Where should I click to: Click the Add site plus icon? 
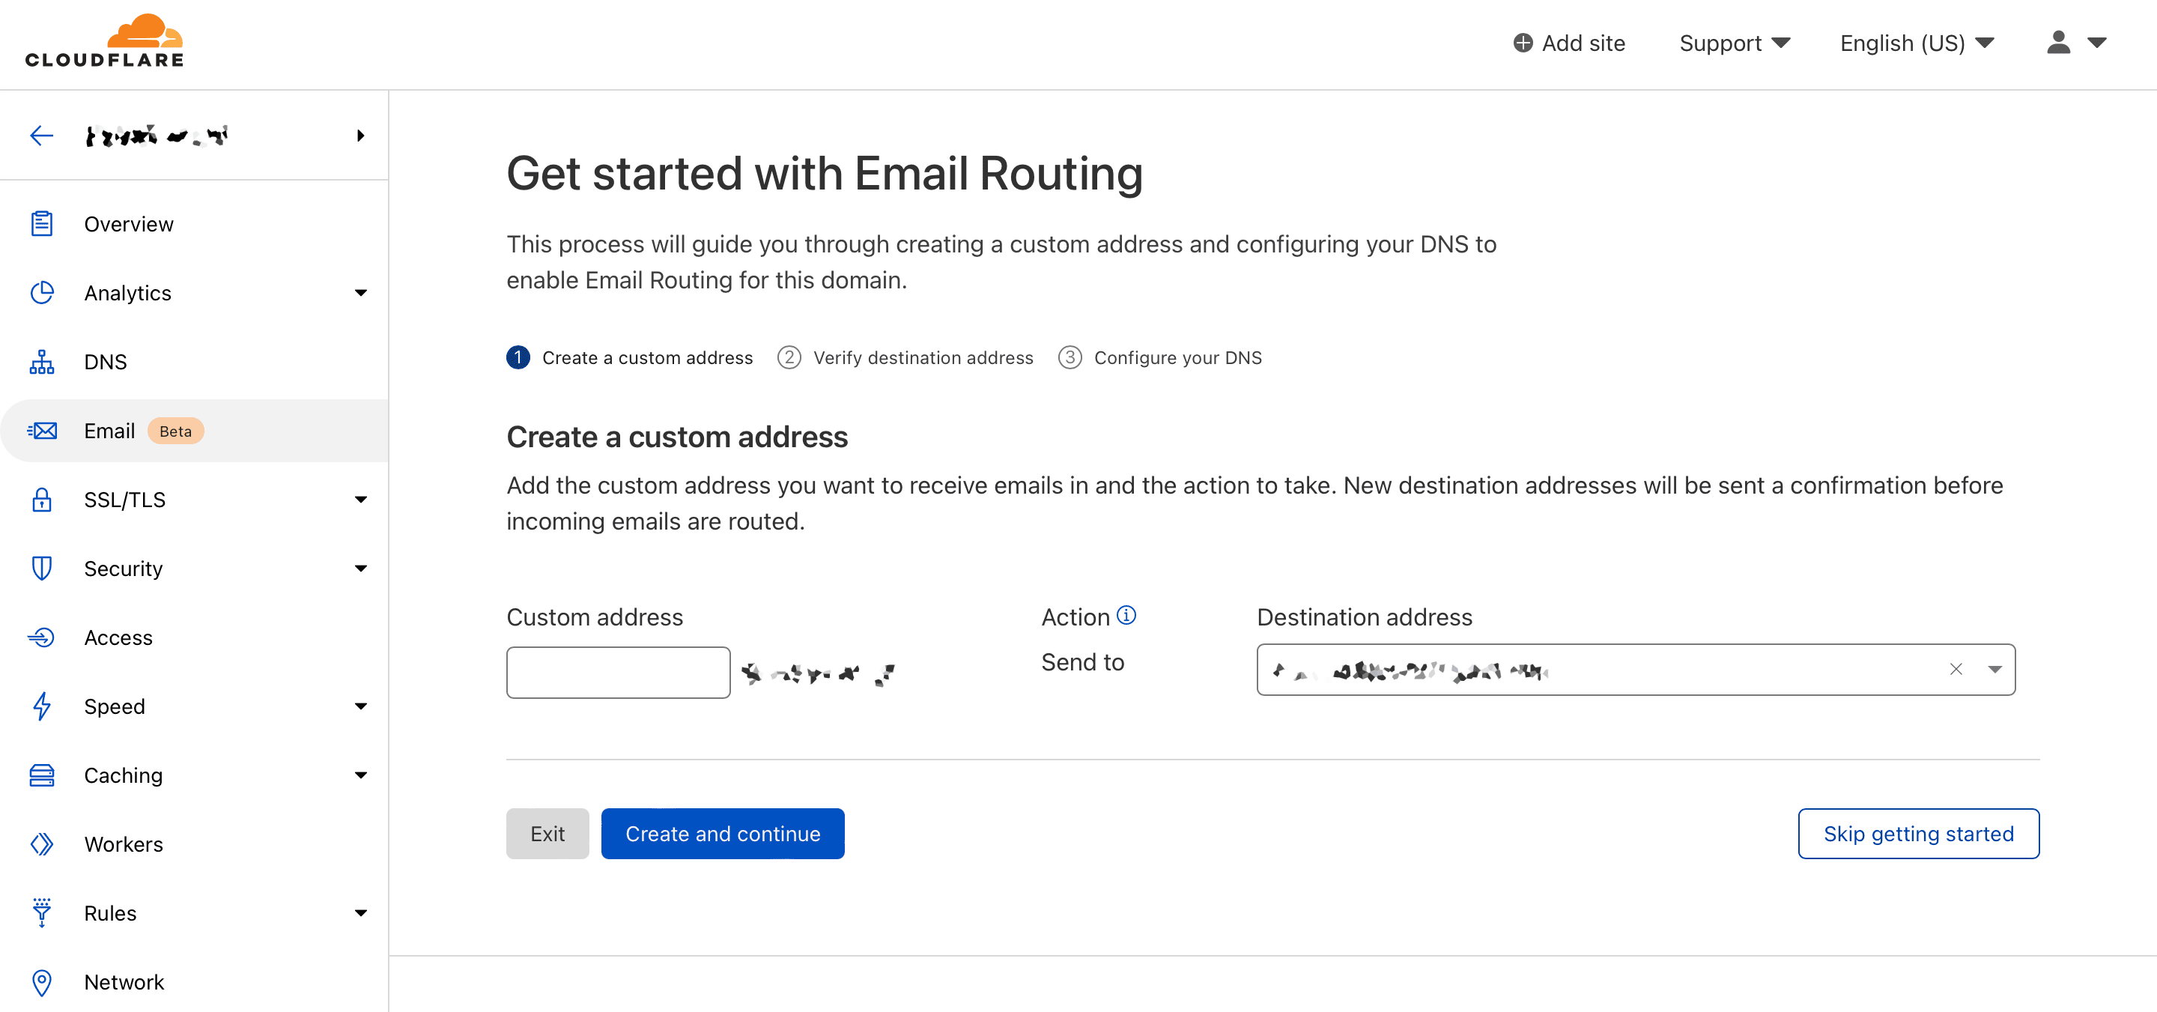coord(1523,43)
